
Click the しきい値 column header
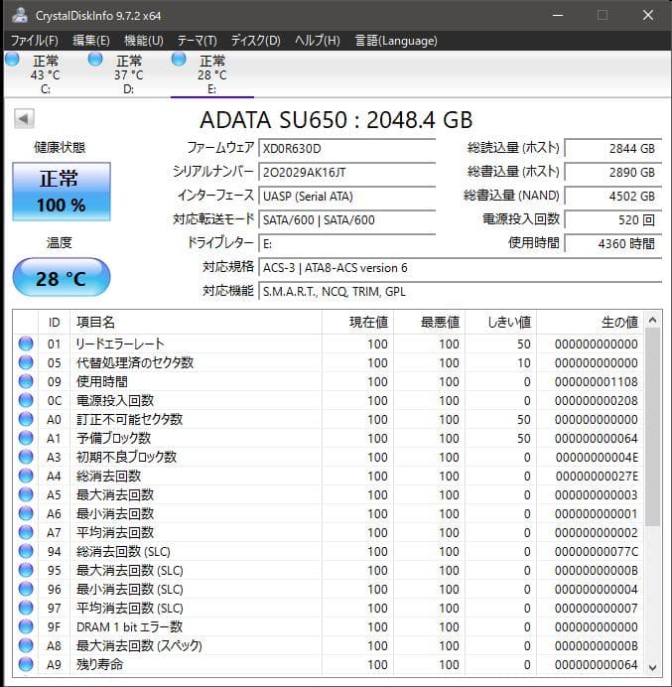[500, 322]
